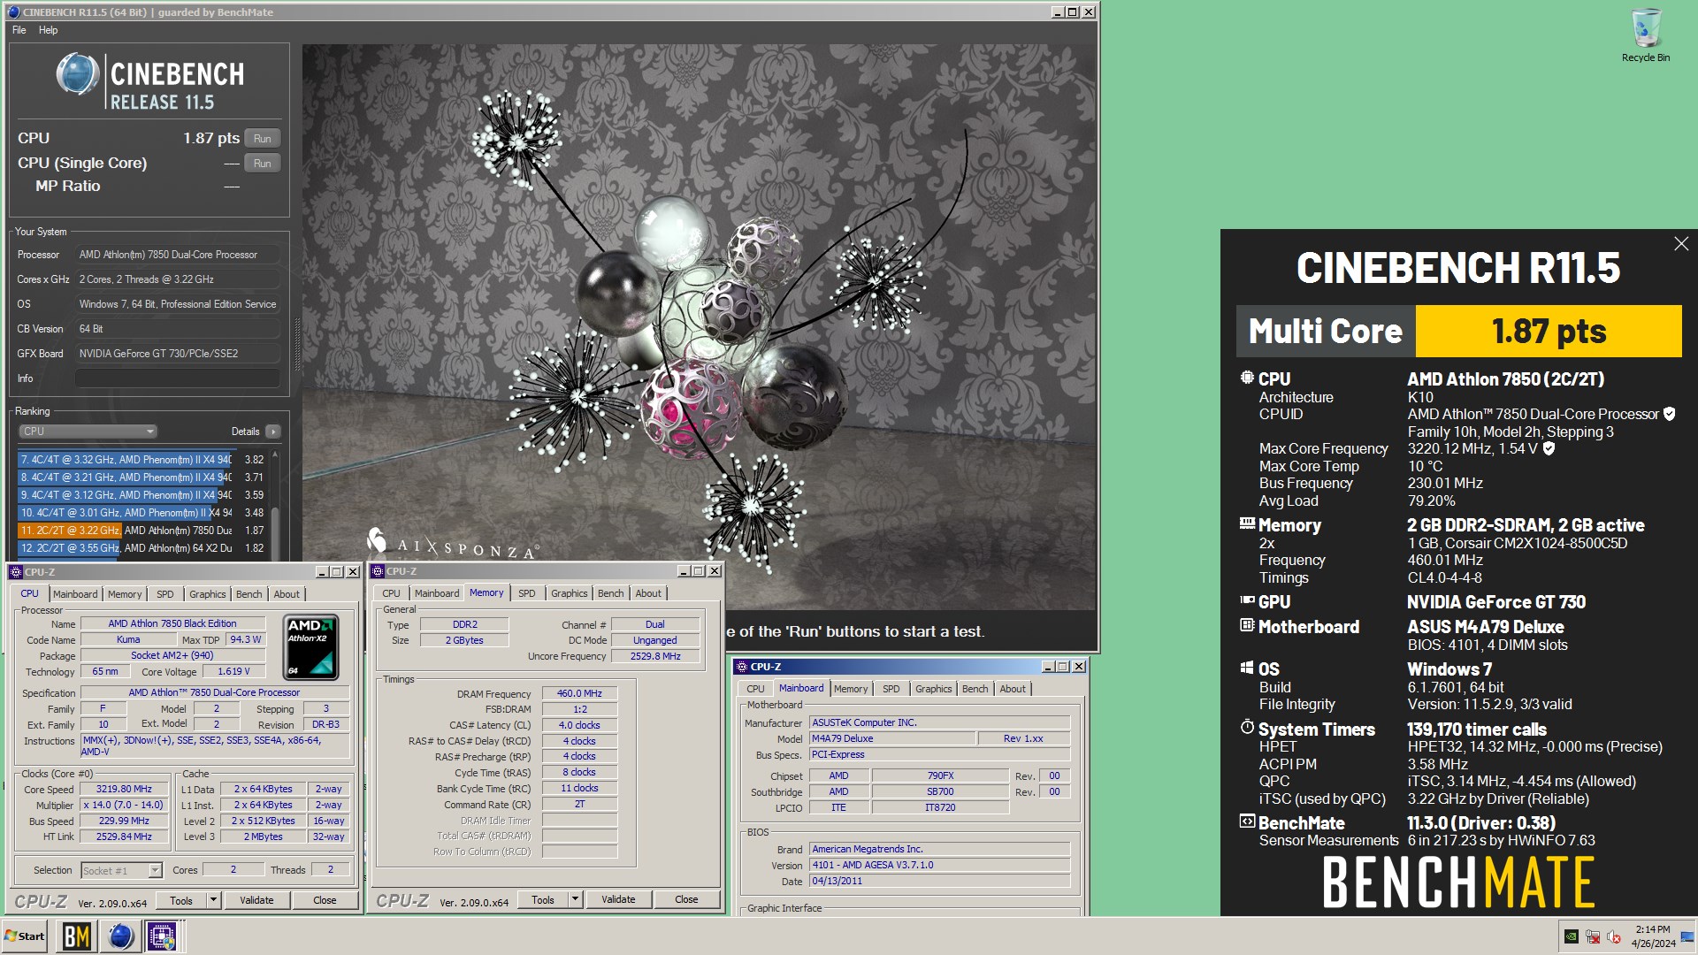Viewport: 1698px width, 955px height.
Task: Click Tools button in CPU-Z CPU window
Action: [x=181, y=900]
